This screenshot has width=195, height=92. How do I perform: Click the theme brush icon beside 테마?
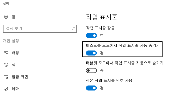[6, 89]
